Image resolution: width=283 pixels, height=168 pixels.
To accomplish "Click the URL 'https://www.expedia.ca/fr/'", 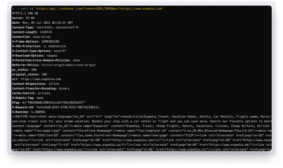I will point(104,145).
